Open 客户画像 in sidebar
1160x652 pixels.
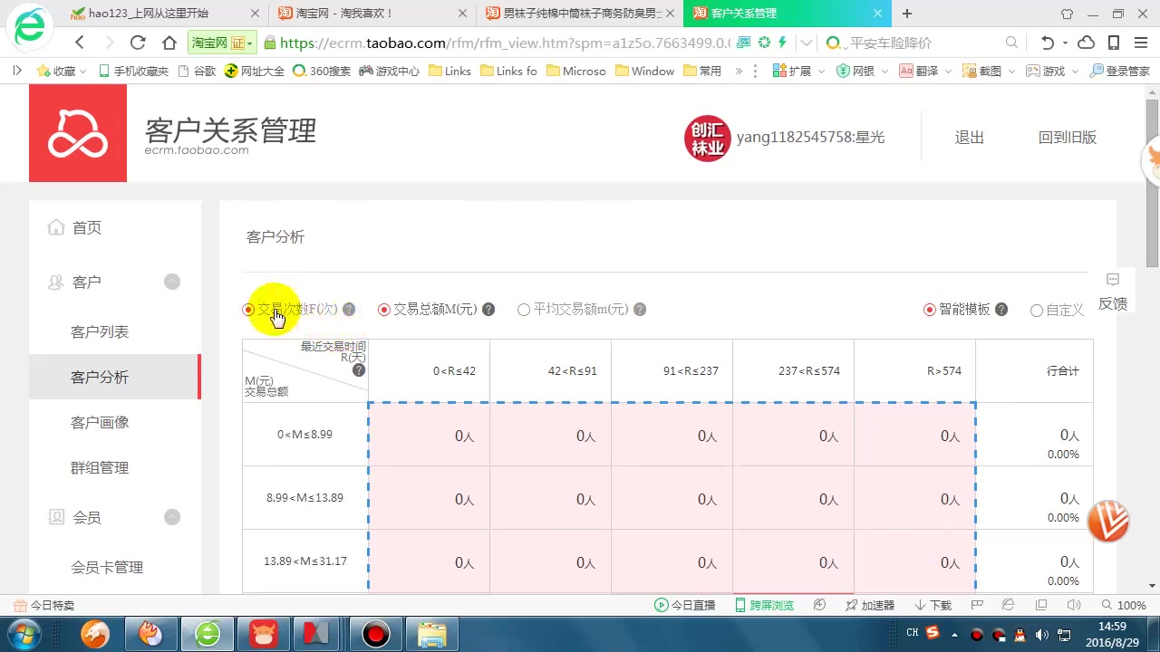pos(100,423)
